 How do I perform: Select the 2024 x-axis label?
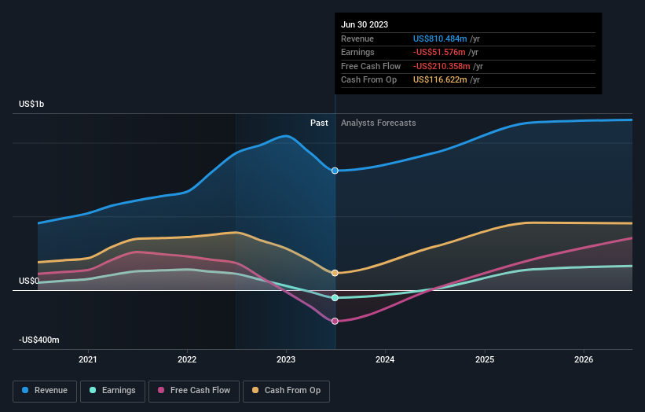pyautogui.click(x=385, y=359)
